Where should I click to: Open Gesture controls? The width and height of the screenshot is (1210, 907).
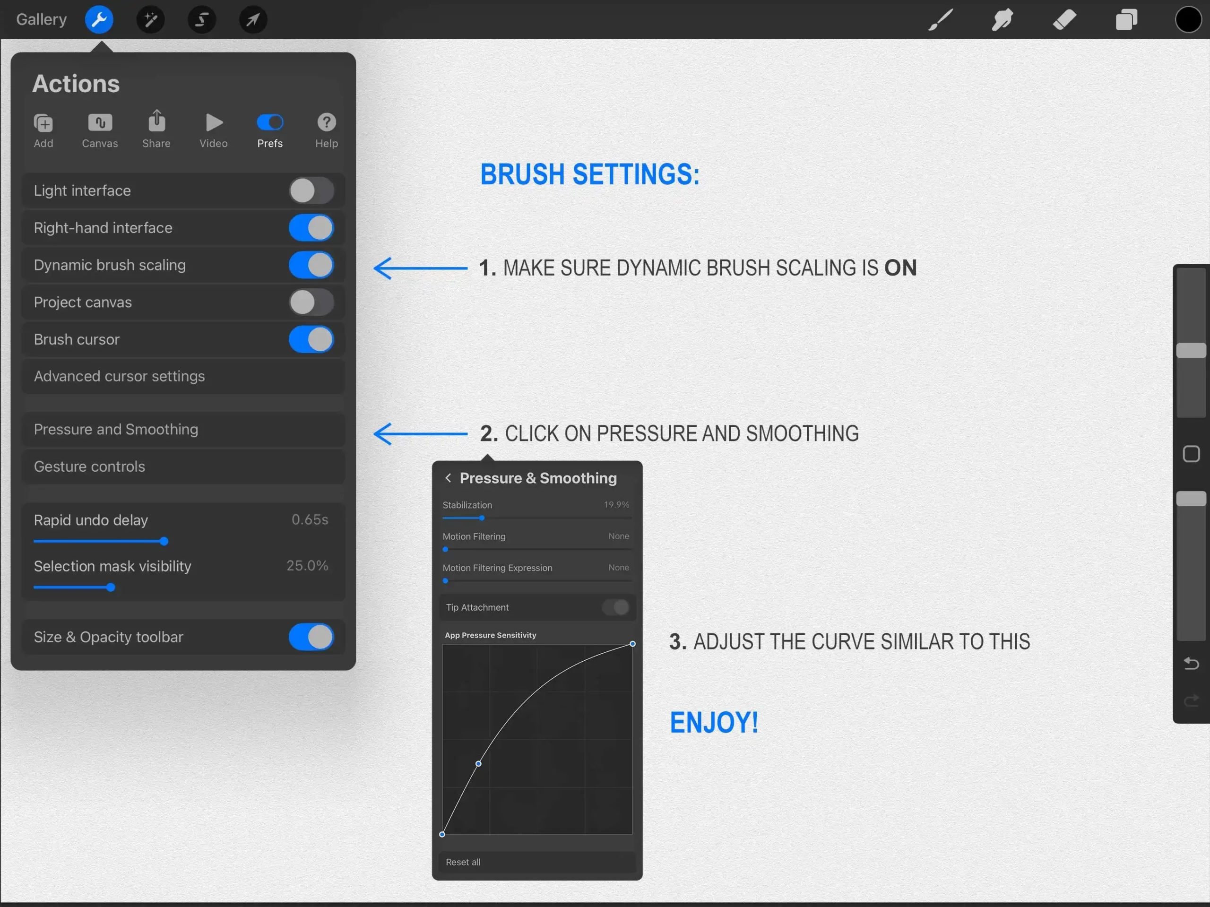click(183, 466)
